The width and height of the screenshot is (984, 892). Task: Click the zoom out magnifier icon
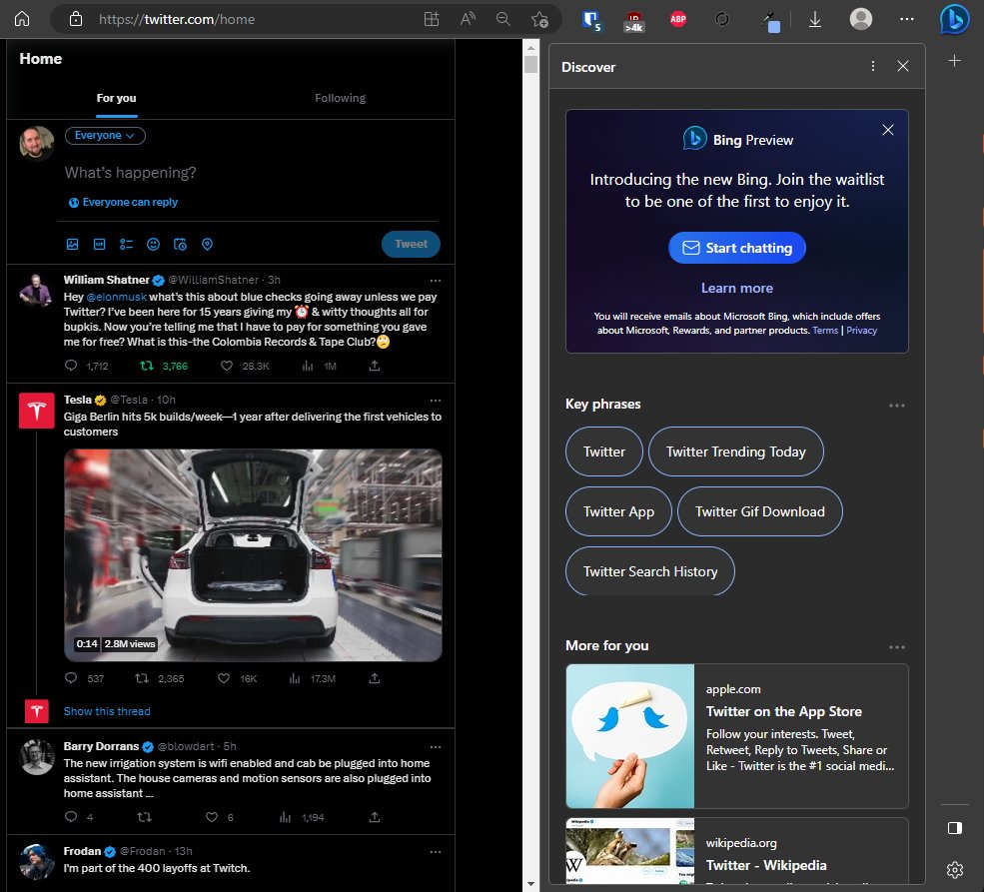click(x=503, y=19)
